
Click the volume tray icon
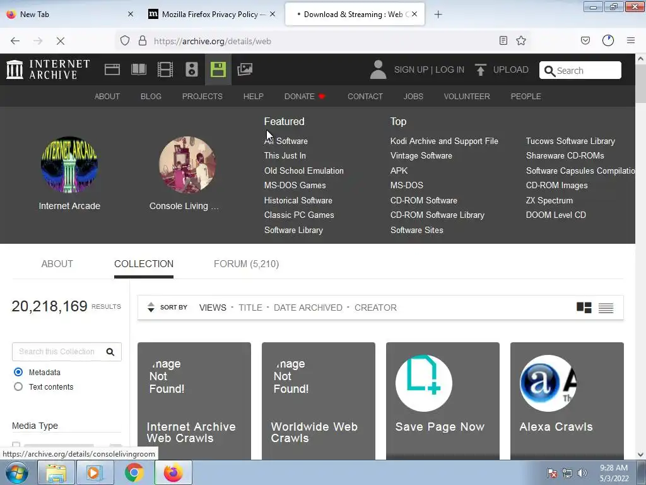582,473
